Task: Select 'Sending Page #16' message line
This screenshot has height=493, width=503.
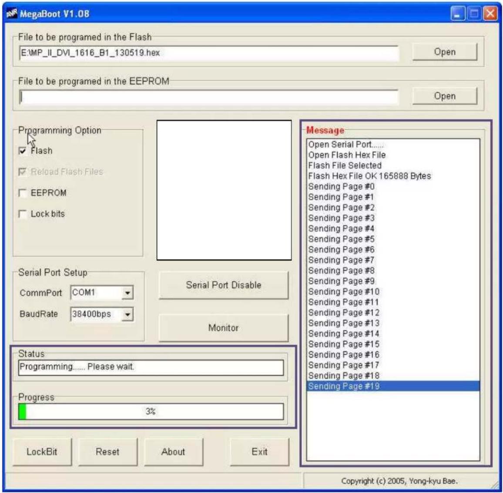Action: [392, 355]
